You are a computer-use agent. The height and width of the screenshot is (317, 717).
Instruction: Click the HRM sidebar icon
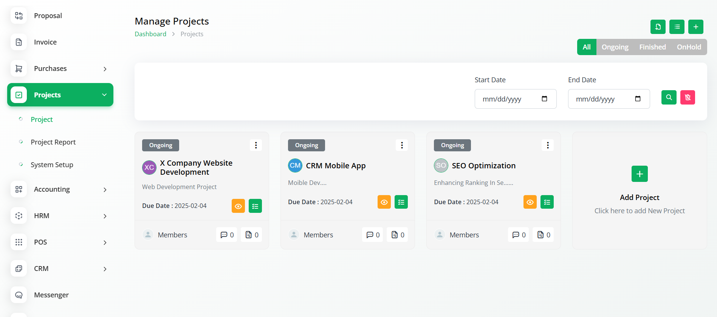point(19,215)
